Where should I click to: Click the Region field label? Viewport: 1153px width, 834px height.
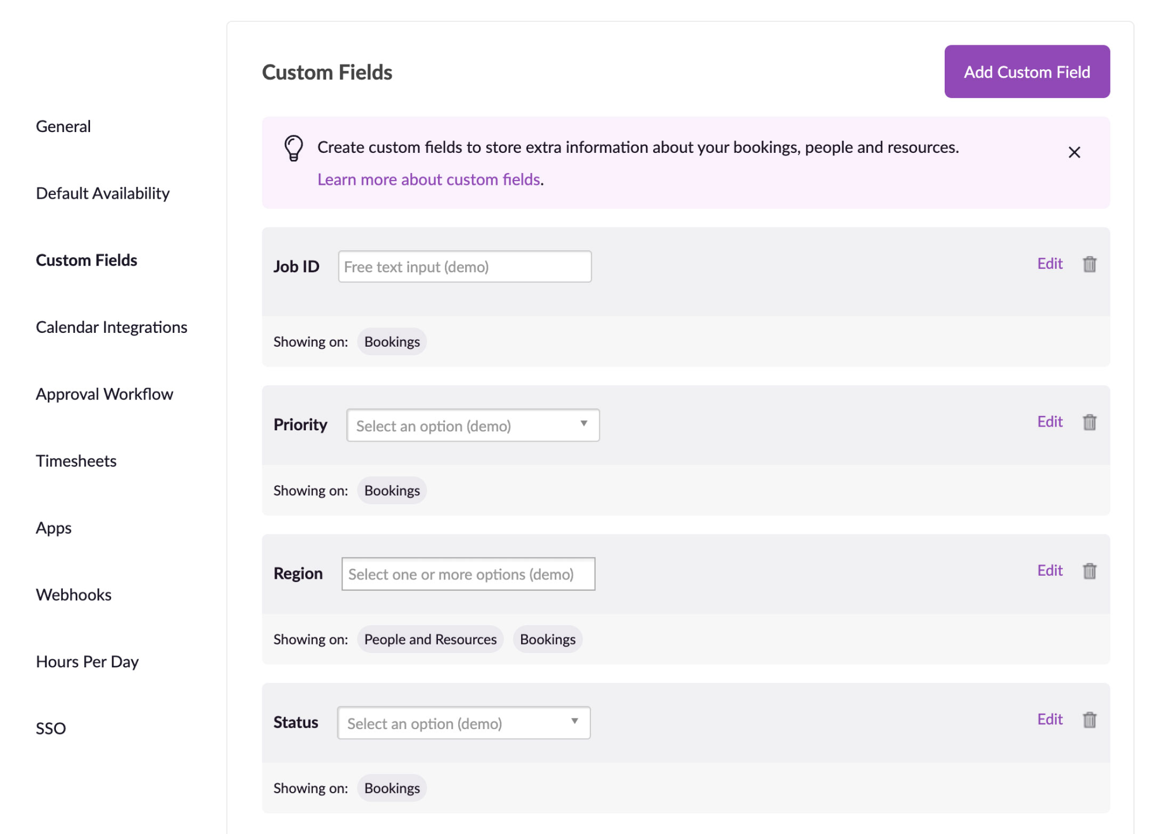point(298,574)
